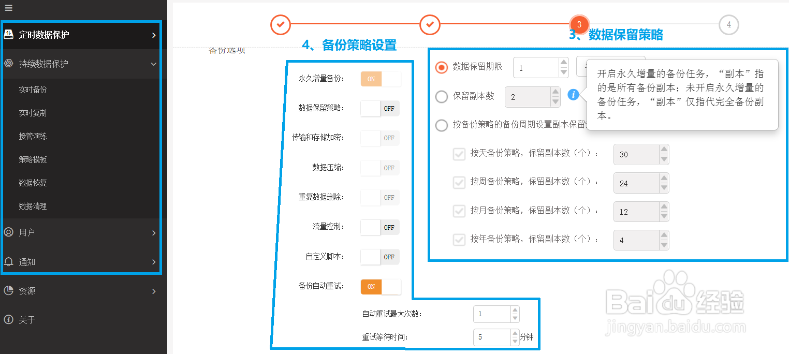The image size is (789, 354).
Task: Click 保留副本数 value field
Action: click(528, 97)
